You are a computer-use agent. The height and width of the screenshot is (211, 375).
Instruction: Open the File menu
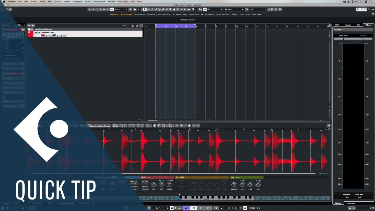pyautogui.click(x=20, y=1)
